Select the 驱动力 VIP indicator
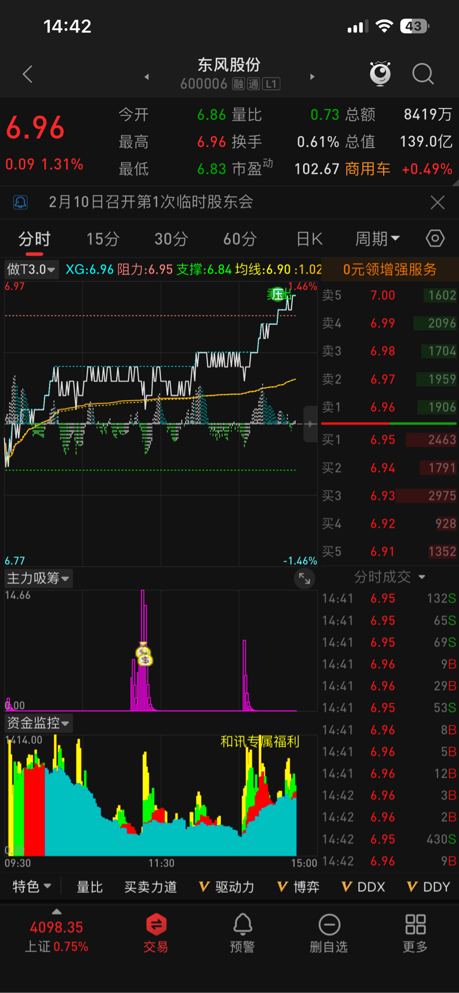This screenshot has height=993, width=459. coord(227,887)
